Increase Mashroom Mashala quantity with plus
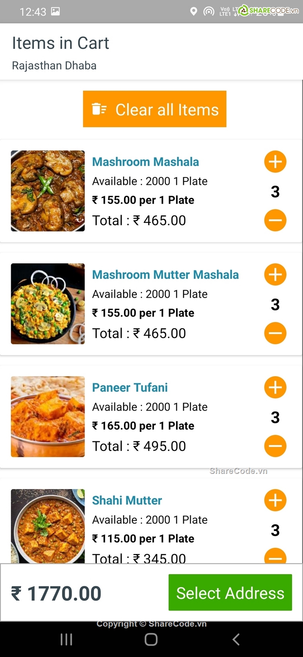 pyautogui.click(x=275, y=162)
